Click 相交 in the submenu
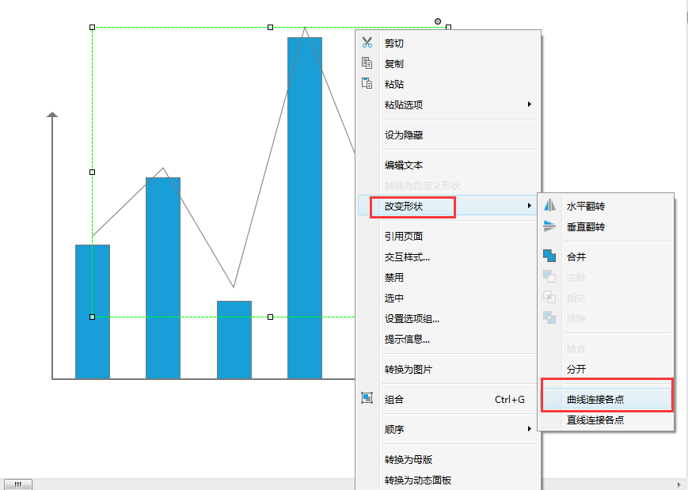Viewport: 688px width, 490px height. click(606, 298)
